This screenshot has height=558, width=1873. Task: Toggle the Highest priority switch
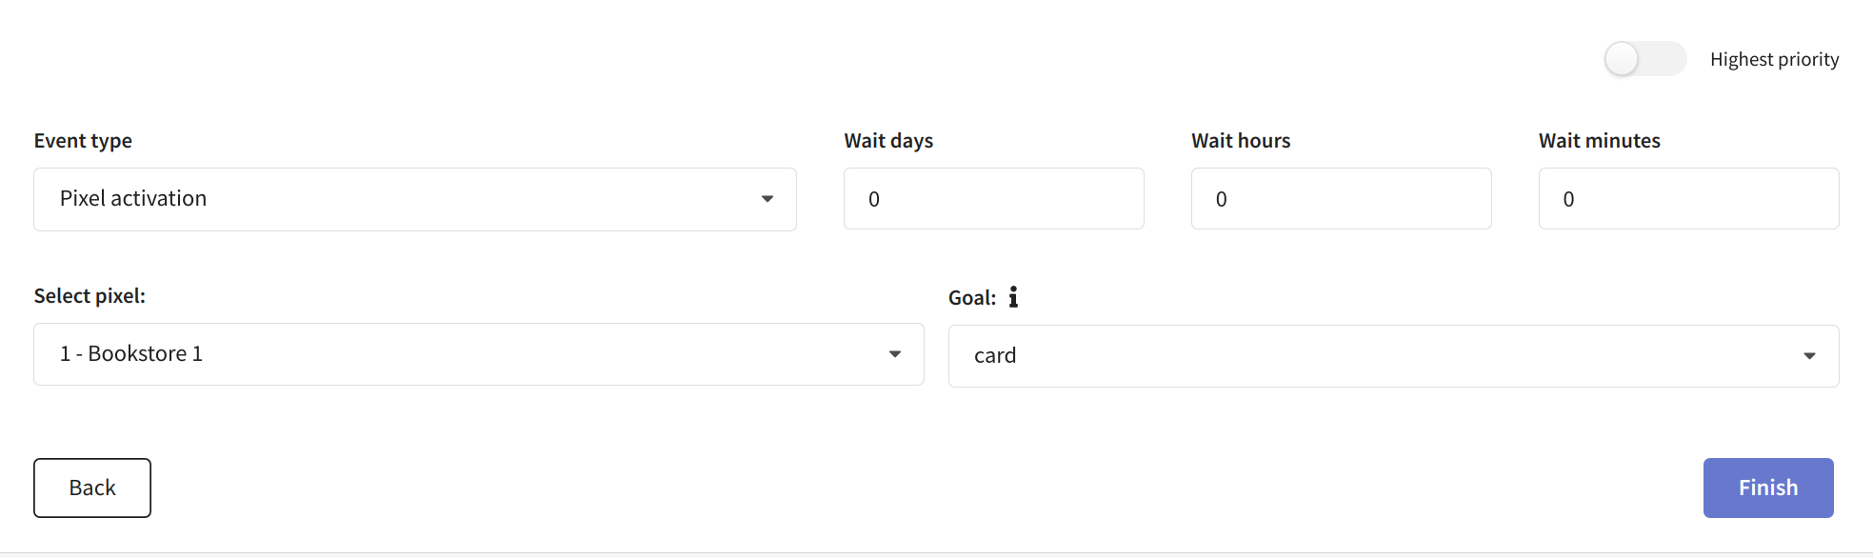click(1644, 59)
